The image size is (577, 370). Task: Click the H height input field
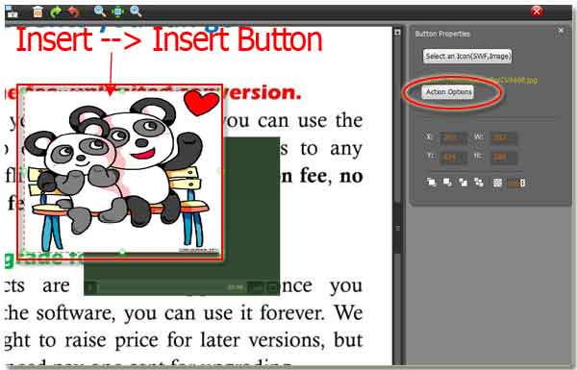click(503, 158)
